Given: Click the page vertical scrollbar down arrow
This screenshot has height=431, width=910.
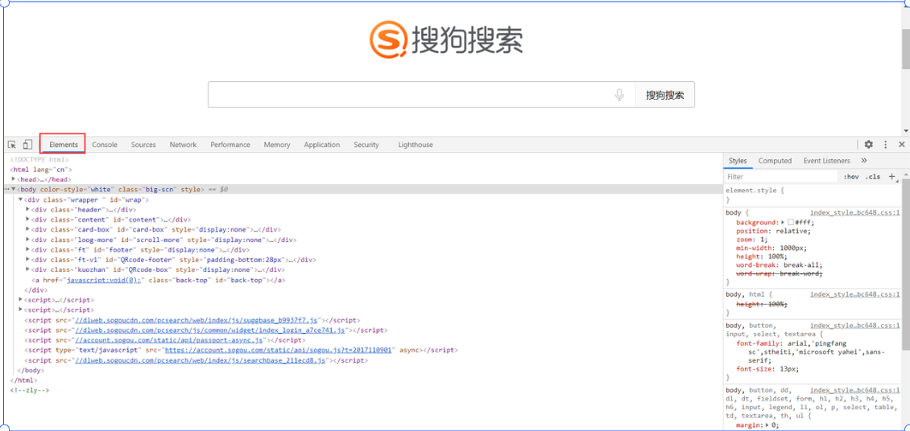Looking at the screenshot, I should [x=905, y=132].
